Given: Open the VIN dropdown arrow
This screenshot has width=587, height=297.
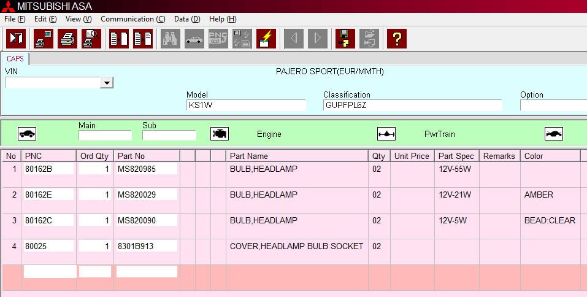Looking at the screenshot, I should tap(107, 83).
